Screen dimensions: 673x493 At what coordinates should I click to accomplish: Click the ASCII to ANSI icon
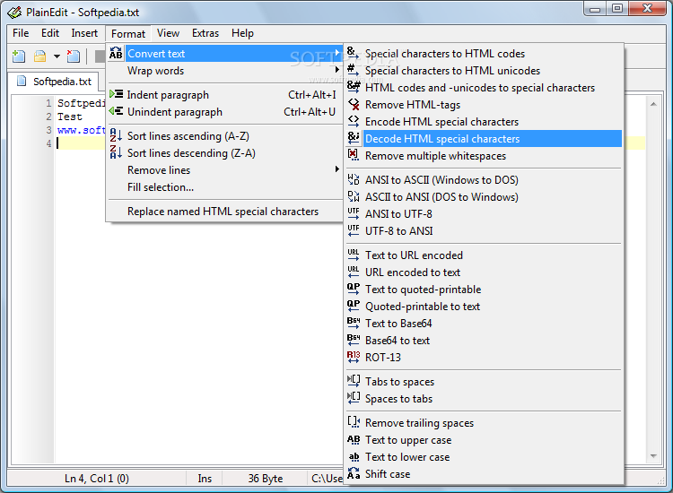coord(354,197)
